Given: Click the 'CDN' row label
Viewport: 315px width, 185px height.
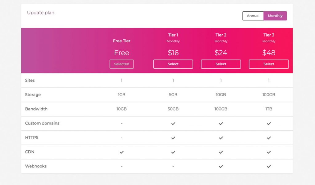Looking at the screenshot, I should [x=30, y=152].
